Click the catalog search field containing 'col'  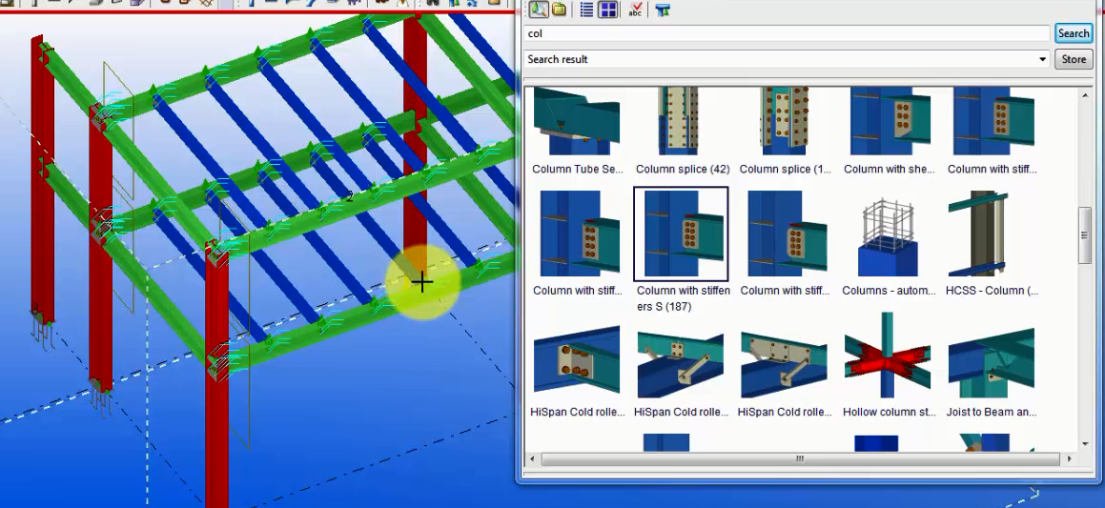[x=787, y=33]
